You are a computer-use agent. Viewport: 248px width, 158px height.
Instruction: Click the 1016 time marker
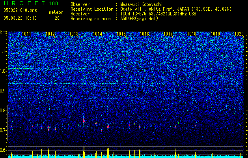click(x=145, y=34)
